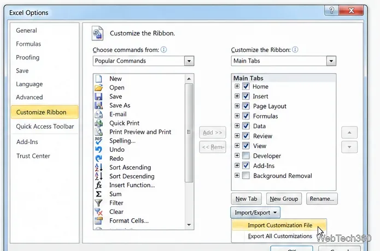Click the Save floppy disk icon
This screenshot has width=380, height=251.
98,97
